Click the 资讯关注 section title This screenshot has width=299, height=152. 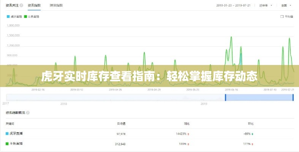click(x=12, y=5)
